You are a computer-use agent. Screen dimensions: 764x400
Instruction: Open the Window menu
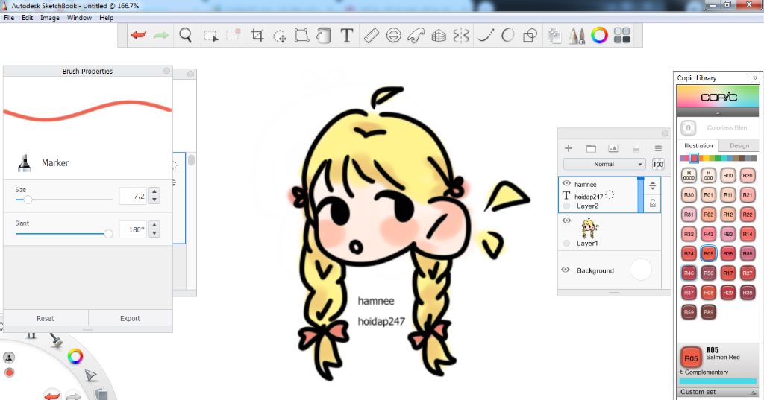click(x=79, y=18)
